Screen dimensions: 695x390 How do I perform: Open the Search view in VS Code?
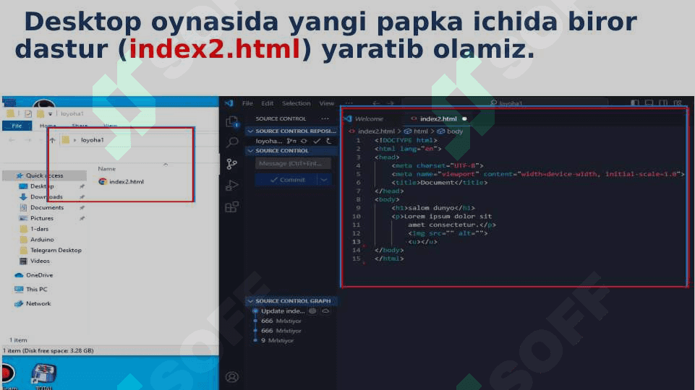point(232,142)
